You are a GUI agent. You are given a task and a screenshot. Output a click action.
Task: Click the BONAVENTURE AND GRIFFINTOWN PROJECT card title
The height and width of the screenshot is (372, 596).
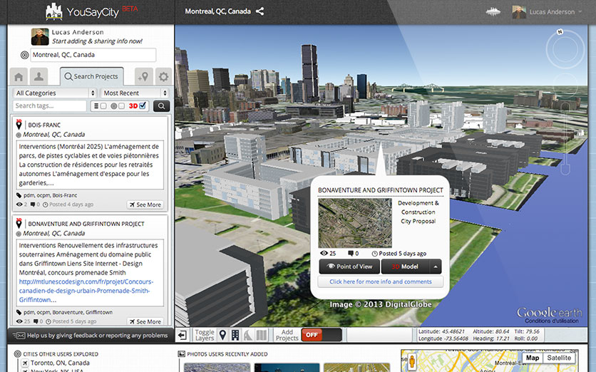86,224
